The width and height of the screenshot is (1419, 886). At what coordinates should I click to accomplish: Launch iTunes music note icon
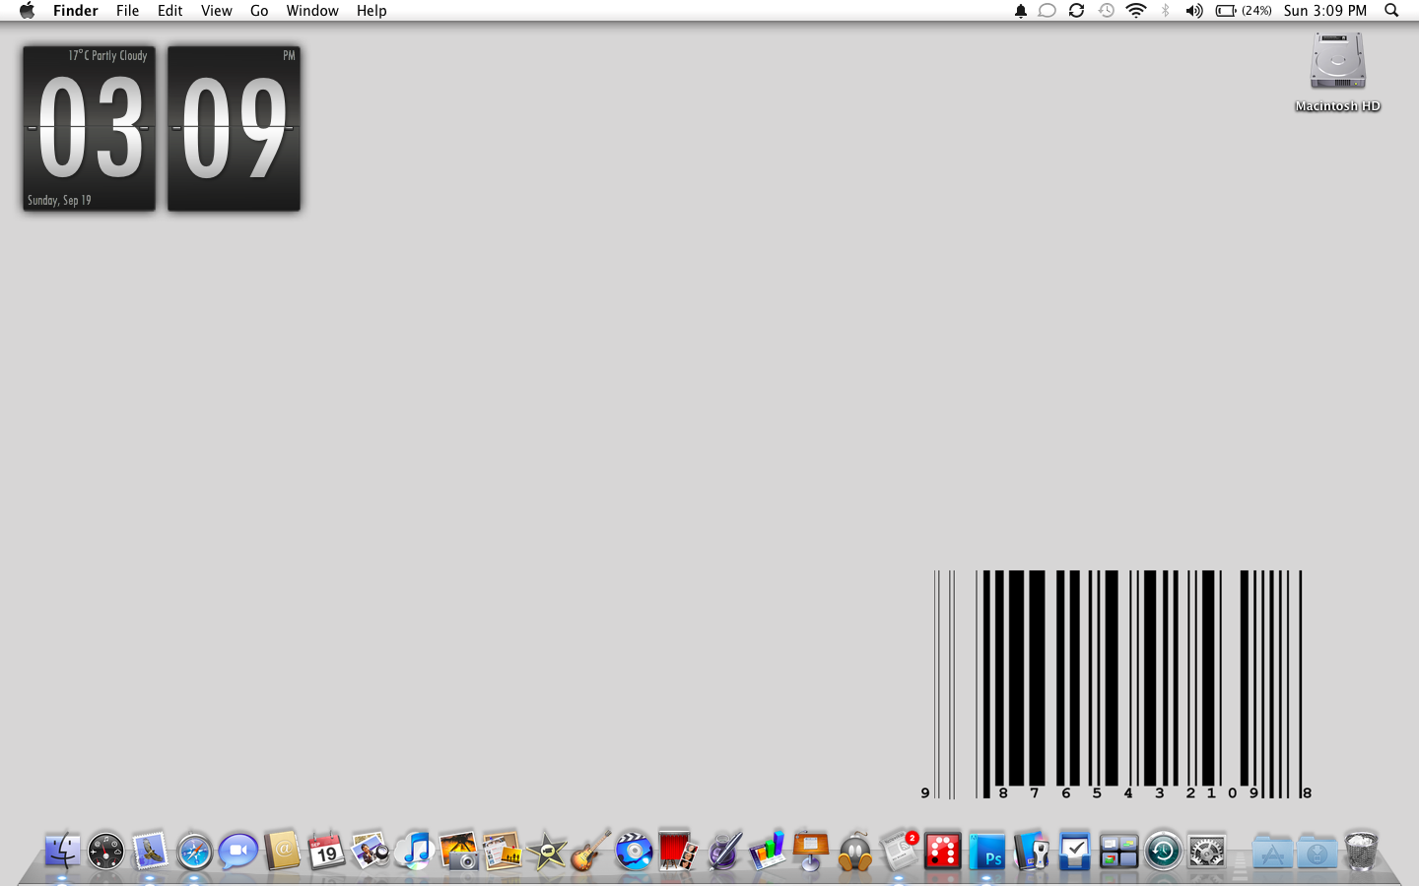[415, 851]
